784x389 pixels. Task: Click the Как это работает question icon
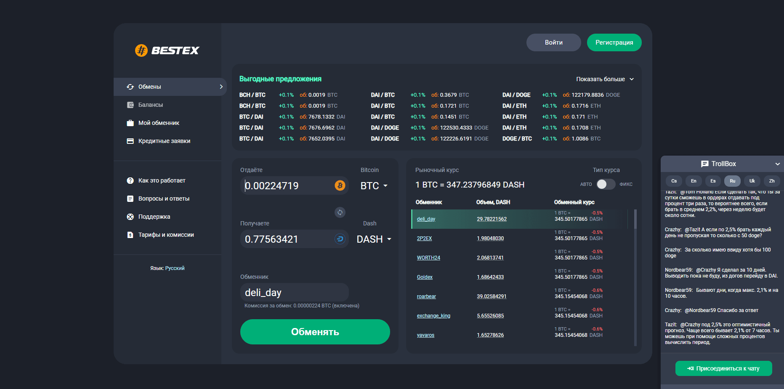click(130, 180)
